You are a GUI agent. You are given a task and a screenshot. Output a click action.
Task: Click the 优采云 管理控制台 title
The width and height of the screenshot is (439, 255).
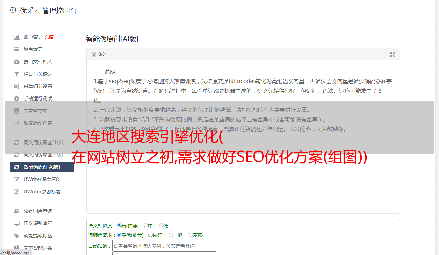(x=48, y=11)
